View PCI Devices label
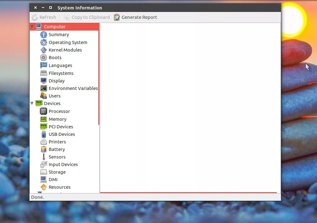The height and width of the screenshot is (223, 317). point(61,127)
